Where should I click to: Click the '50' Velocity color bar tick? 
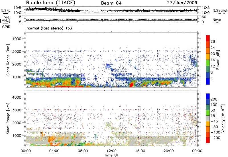pyautogui.click(x=213, y=110)
